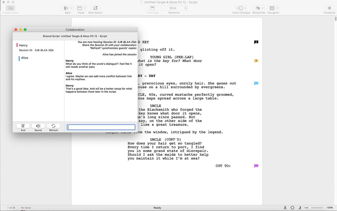Select Alice in the participant list
Viewport: 337px width, 211px height.
[x=24, y=58]
